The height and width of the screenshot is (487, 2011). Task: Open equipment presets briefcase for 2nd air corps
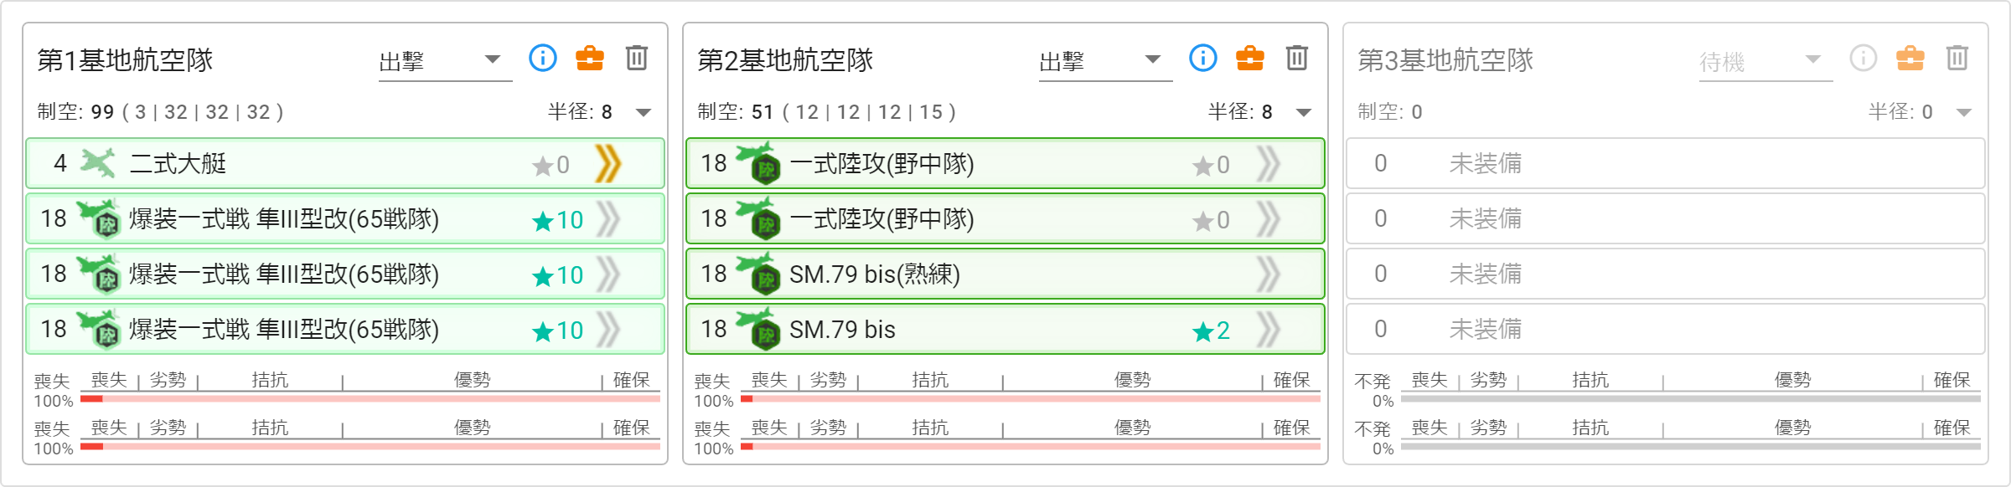point(1249,59)
